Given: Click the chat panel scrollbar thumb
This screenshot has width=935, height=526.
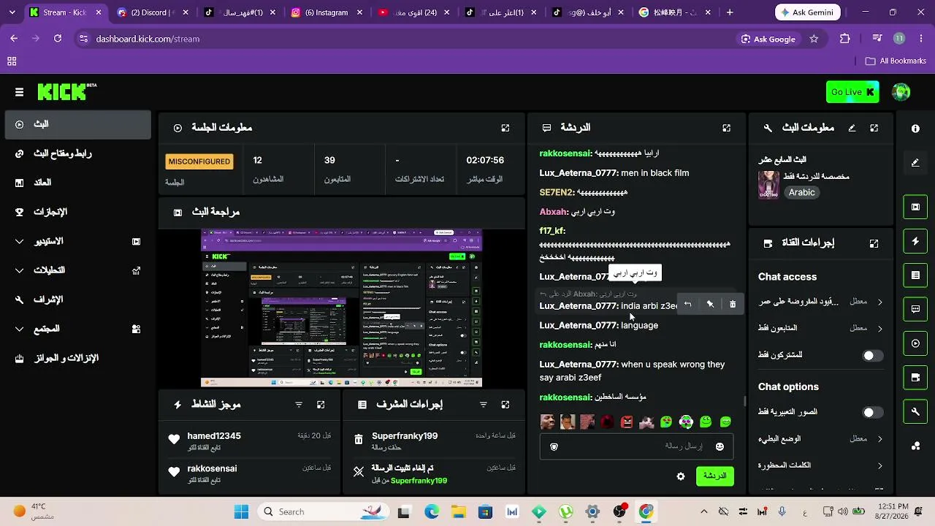Looking at the screenshot, I should pyautogui.click(x=744, y=401).
